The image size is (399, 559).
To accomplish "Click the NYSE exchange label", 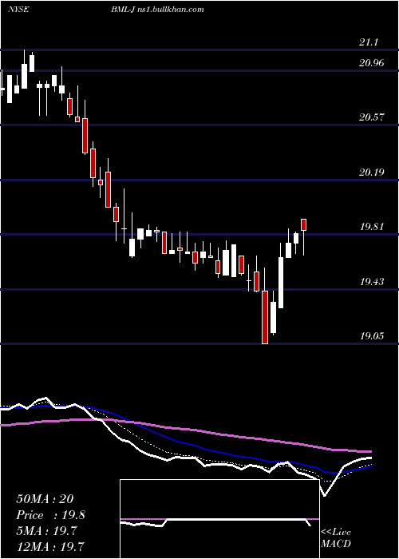I will 18,10.
